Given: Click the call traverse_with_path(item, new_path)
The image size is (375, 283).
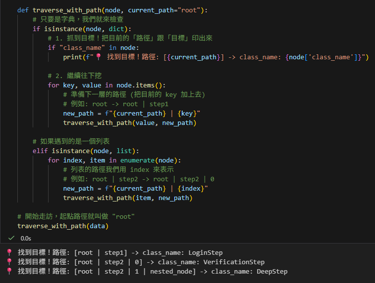Looking at the screenshot, I should 128,198.
